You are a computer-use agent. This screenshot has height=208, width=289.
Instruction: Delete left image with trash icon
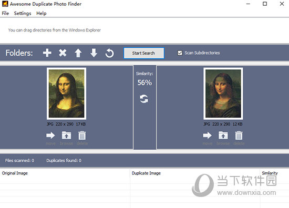pyautogui.click(x=82, y=136)
